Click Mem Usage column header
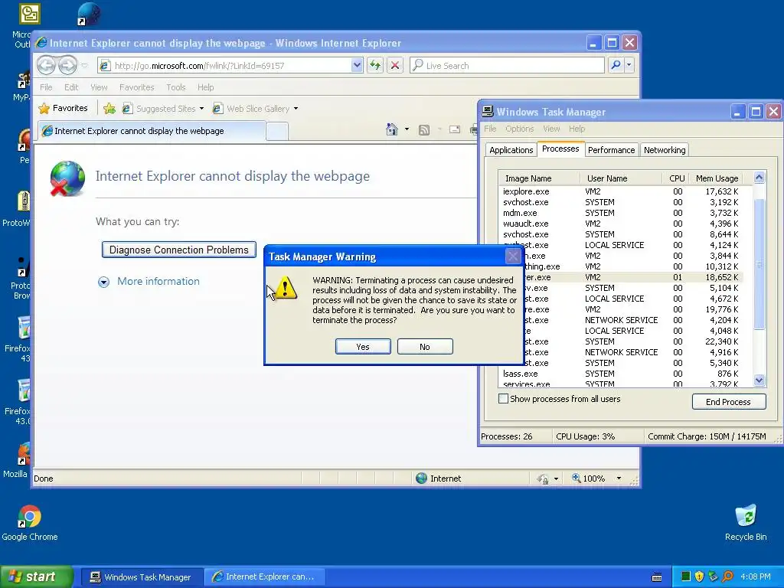Image resolution: width=784 pixels, height=588 pixels. (x=717, y=178)
